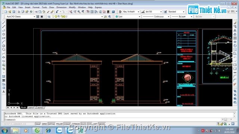Open the Cyan color control dropdown
Screen dimensions: 239x134
(x=128, y=16)
